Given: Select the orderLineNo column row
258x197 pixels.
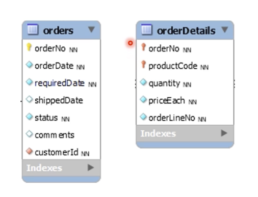Looking at the screenshot, I should (185, 118).
